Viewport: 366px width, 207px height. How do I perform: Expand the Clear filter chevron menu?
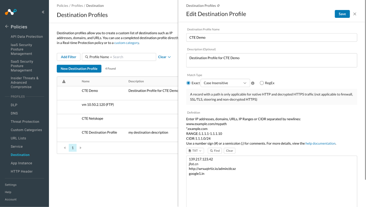click(169, 57)
